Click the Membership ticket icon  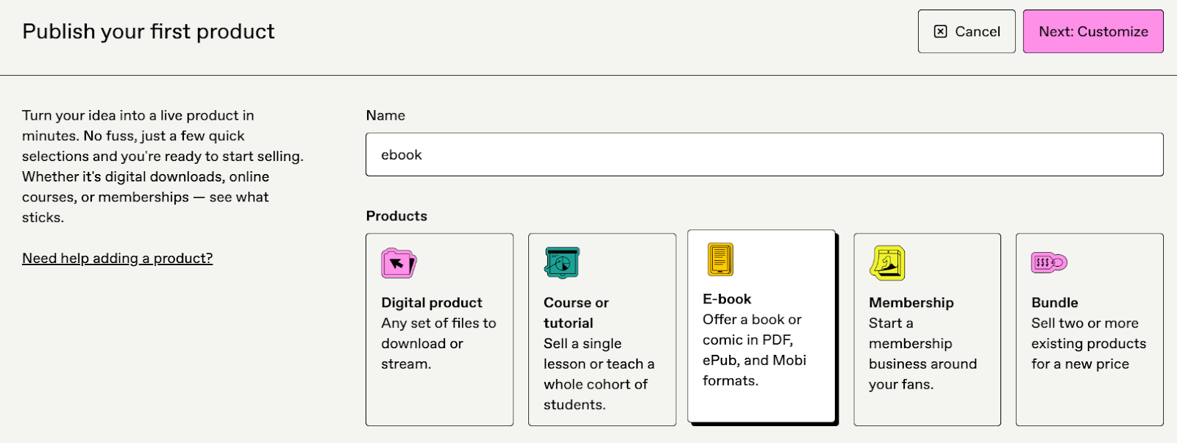click(887, 262)
